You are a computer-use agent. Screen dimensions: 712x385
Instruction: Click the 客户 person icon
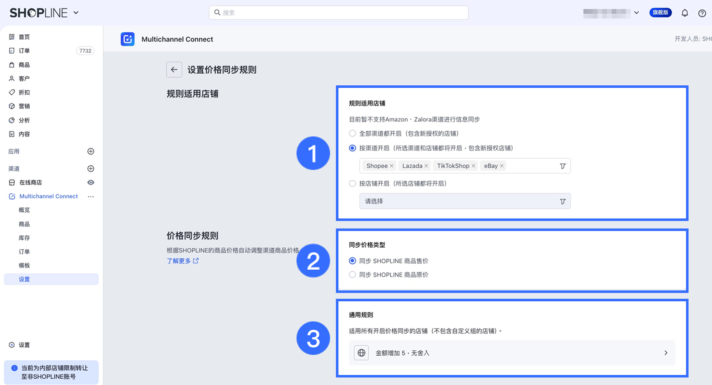tap(12, 79)
